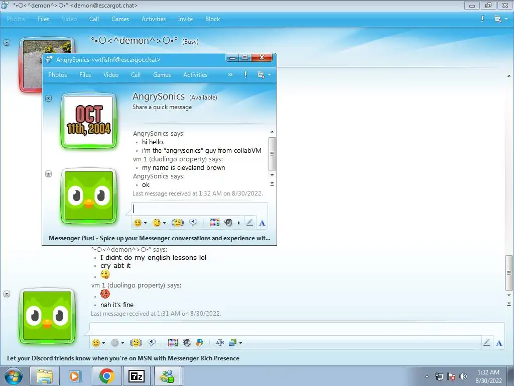Click Block in demon window
Viewport: 514px width, 386px height.
point(212,19)
